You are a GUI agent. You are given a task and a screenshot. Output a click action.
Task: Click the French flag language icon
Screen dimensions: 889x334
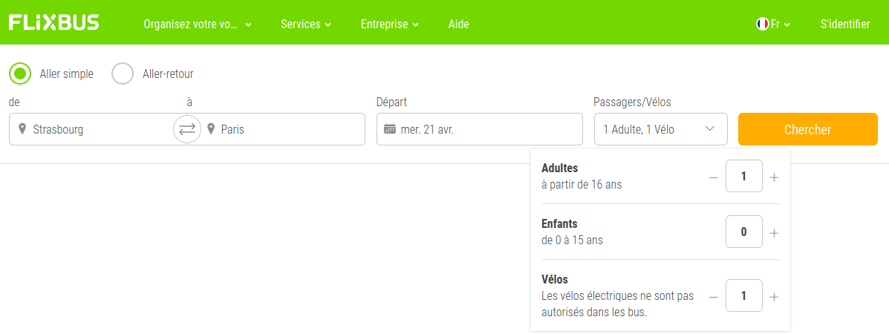[x=763, y=24]
